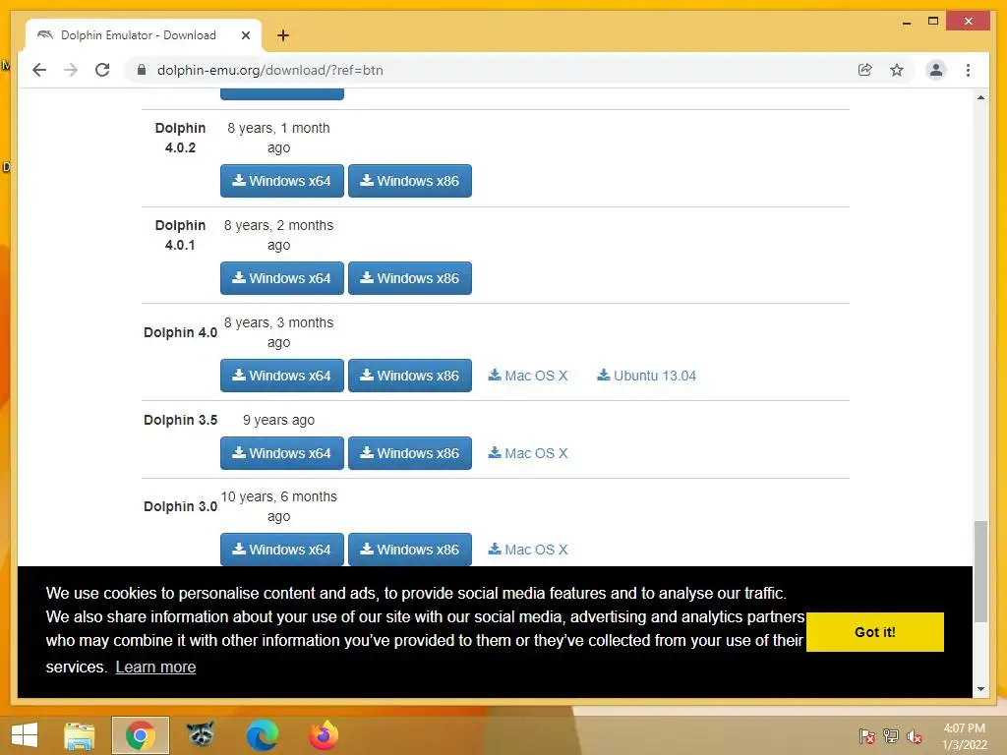Select the 'Dolphin 4.0.1' version label
1007x755 pixels.
click(x=181, y=235)
